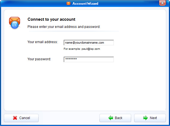Screen dimensions: 170x126
Task: Focus the password input field
Action: coord(88,59)
